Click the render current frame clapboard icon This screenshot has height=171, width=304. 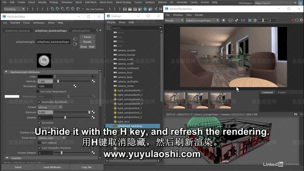tap(130, 9)
